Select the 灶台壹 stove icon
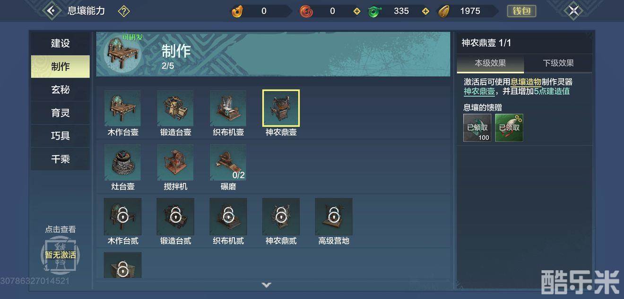Screen dimensions: 624x299 coord(122,163)
